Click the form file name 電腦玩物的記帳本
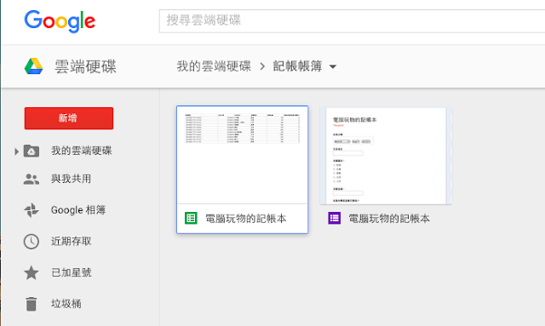The width and height of the screenshot is (545, 326). pyautogui.click(x=389, y=218)
